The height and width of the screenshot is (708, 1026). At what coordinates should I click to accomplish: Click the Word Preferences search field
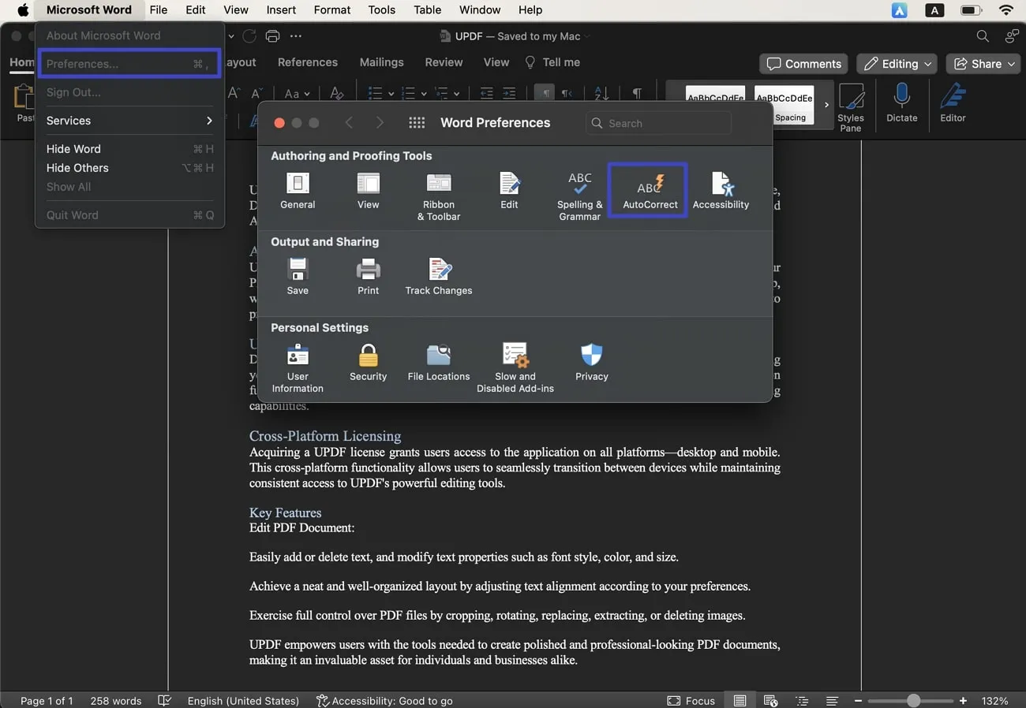(x=659, y=123)
